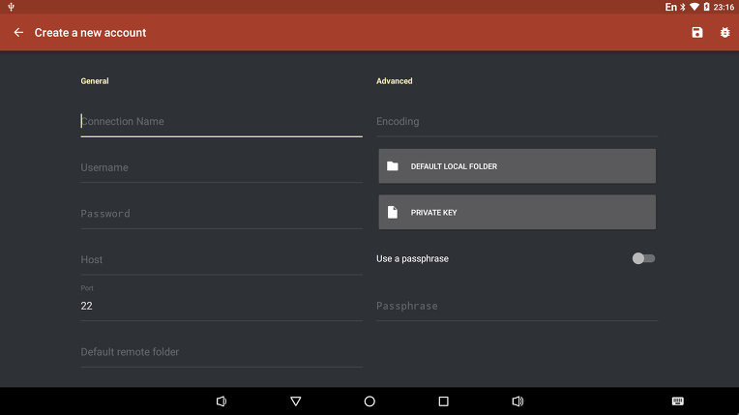
Task: Tap the Passphrase input field
Action: [x=516, y=306]
